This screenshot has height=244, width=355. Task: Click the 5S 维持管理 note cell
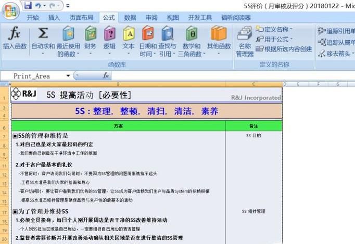point(253,211)
